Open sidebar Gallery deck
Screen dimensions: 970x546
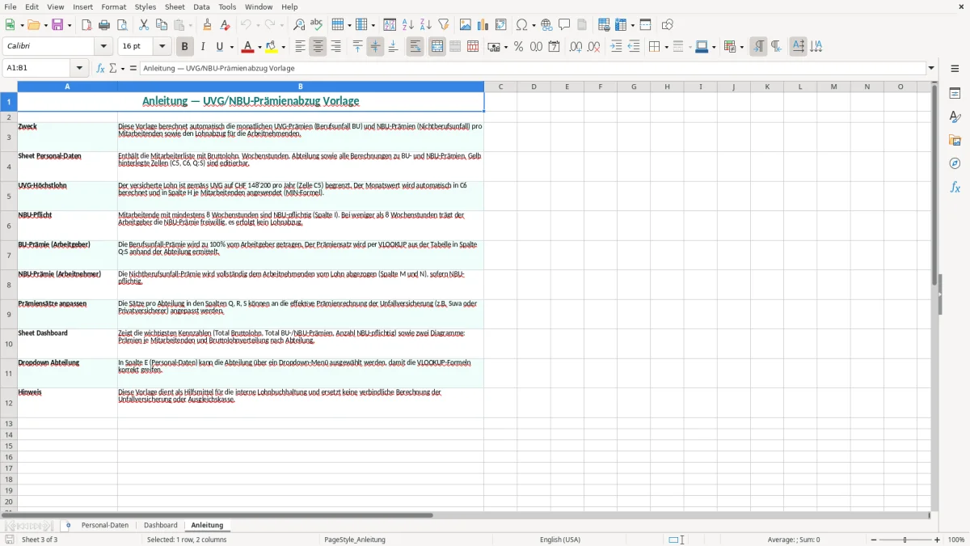pyautogui.click(x=955, y=141)
